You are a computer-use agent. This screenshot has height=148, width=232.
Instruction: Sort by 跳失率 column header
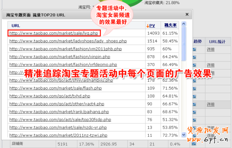click(170, 25)
